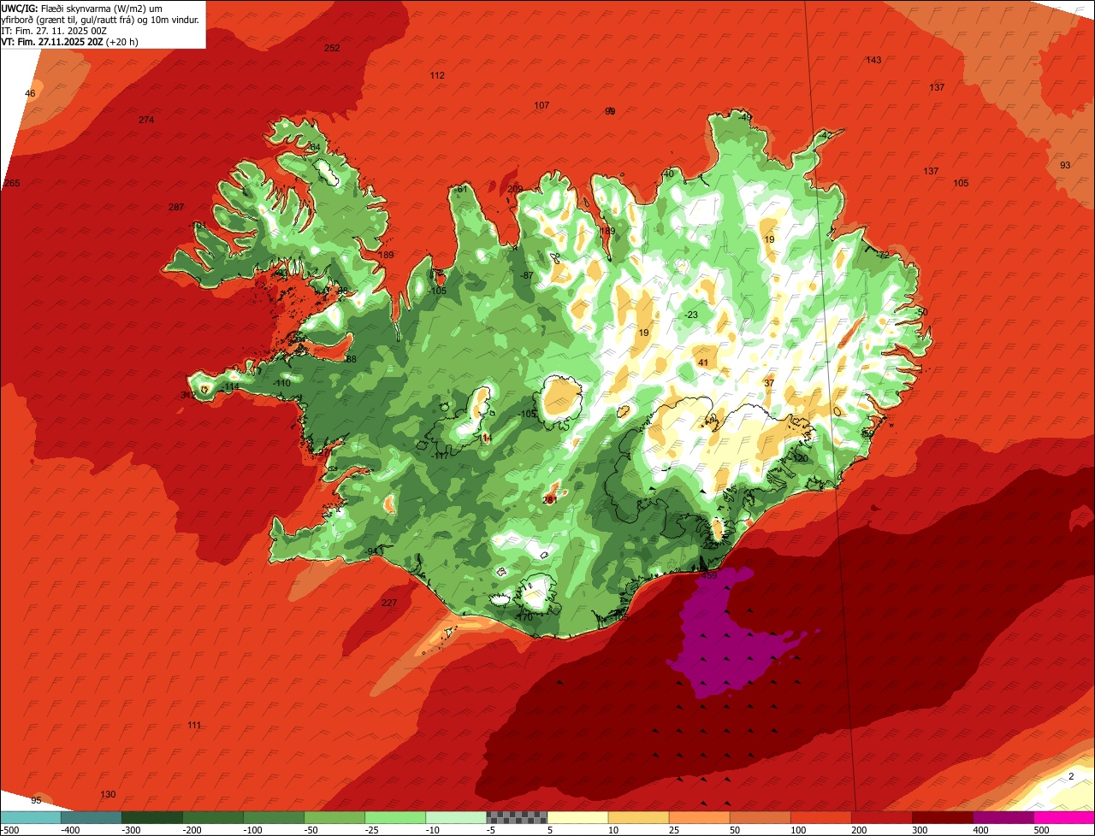The image size is (1095, 836).
Task: Click the value -117 in west Iceland
Action: coord(441,456)
